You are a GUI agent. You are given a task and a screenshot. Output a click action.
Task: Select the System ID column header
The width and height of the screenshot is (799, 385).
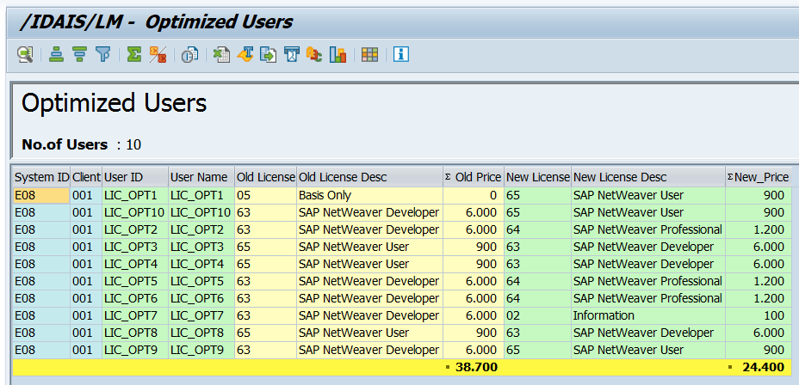coord(42,178)
